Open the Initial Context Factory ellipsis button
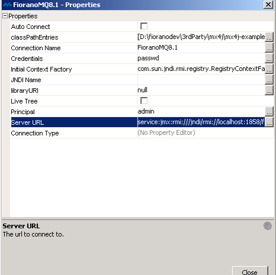Screen dimensions: 276x275 click(269, 69)
